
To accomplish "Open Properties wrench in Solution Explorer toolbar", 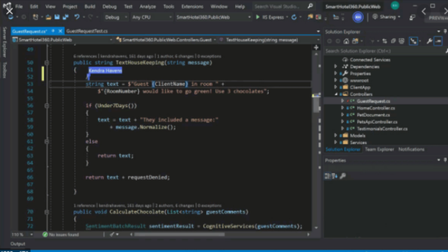I will pos(429,41).
